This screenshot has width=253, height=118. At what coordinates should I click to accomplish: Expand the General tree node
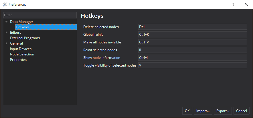coord(7,43)
